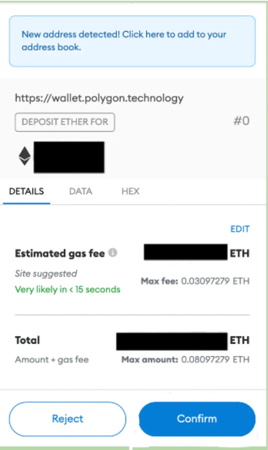Click the redacted amount beside Ethereum logo
Screen dimensions: 268x450
point(69,157)
